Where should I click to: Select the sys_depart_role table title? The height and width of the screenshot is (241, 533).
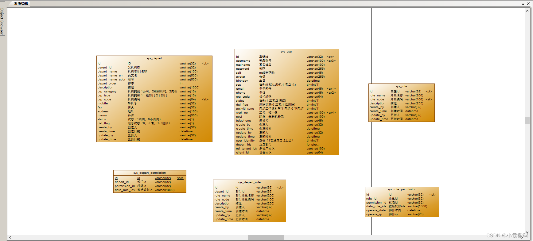[249, 182]
